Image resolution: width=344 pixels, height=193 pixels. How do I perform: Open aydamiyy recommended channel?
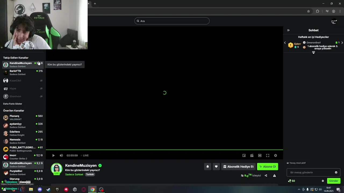(x=23, y=125)
